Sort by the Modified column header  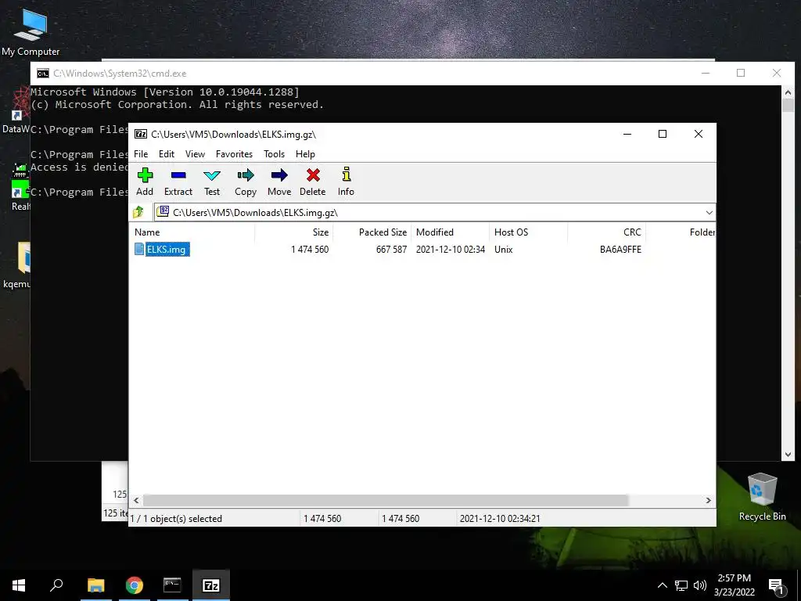pyautogui.click(x=450, y=232)
